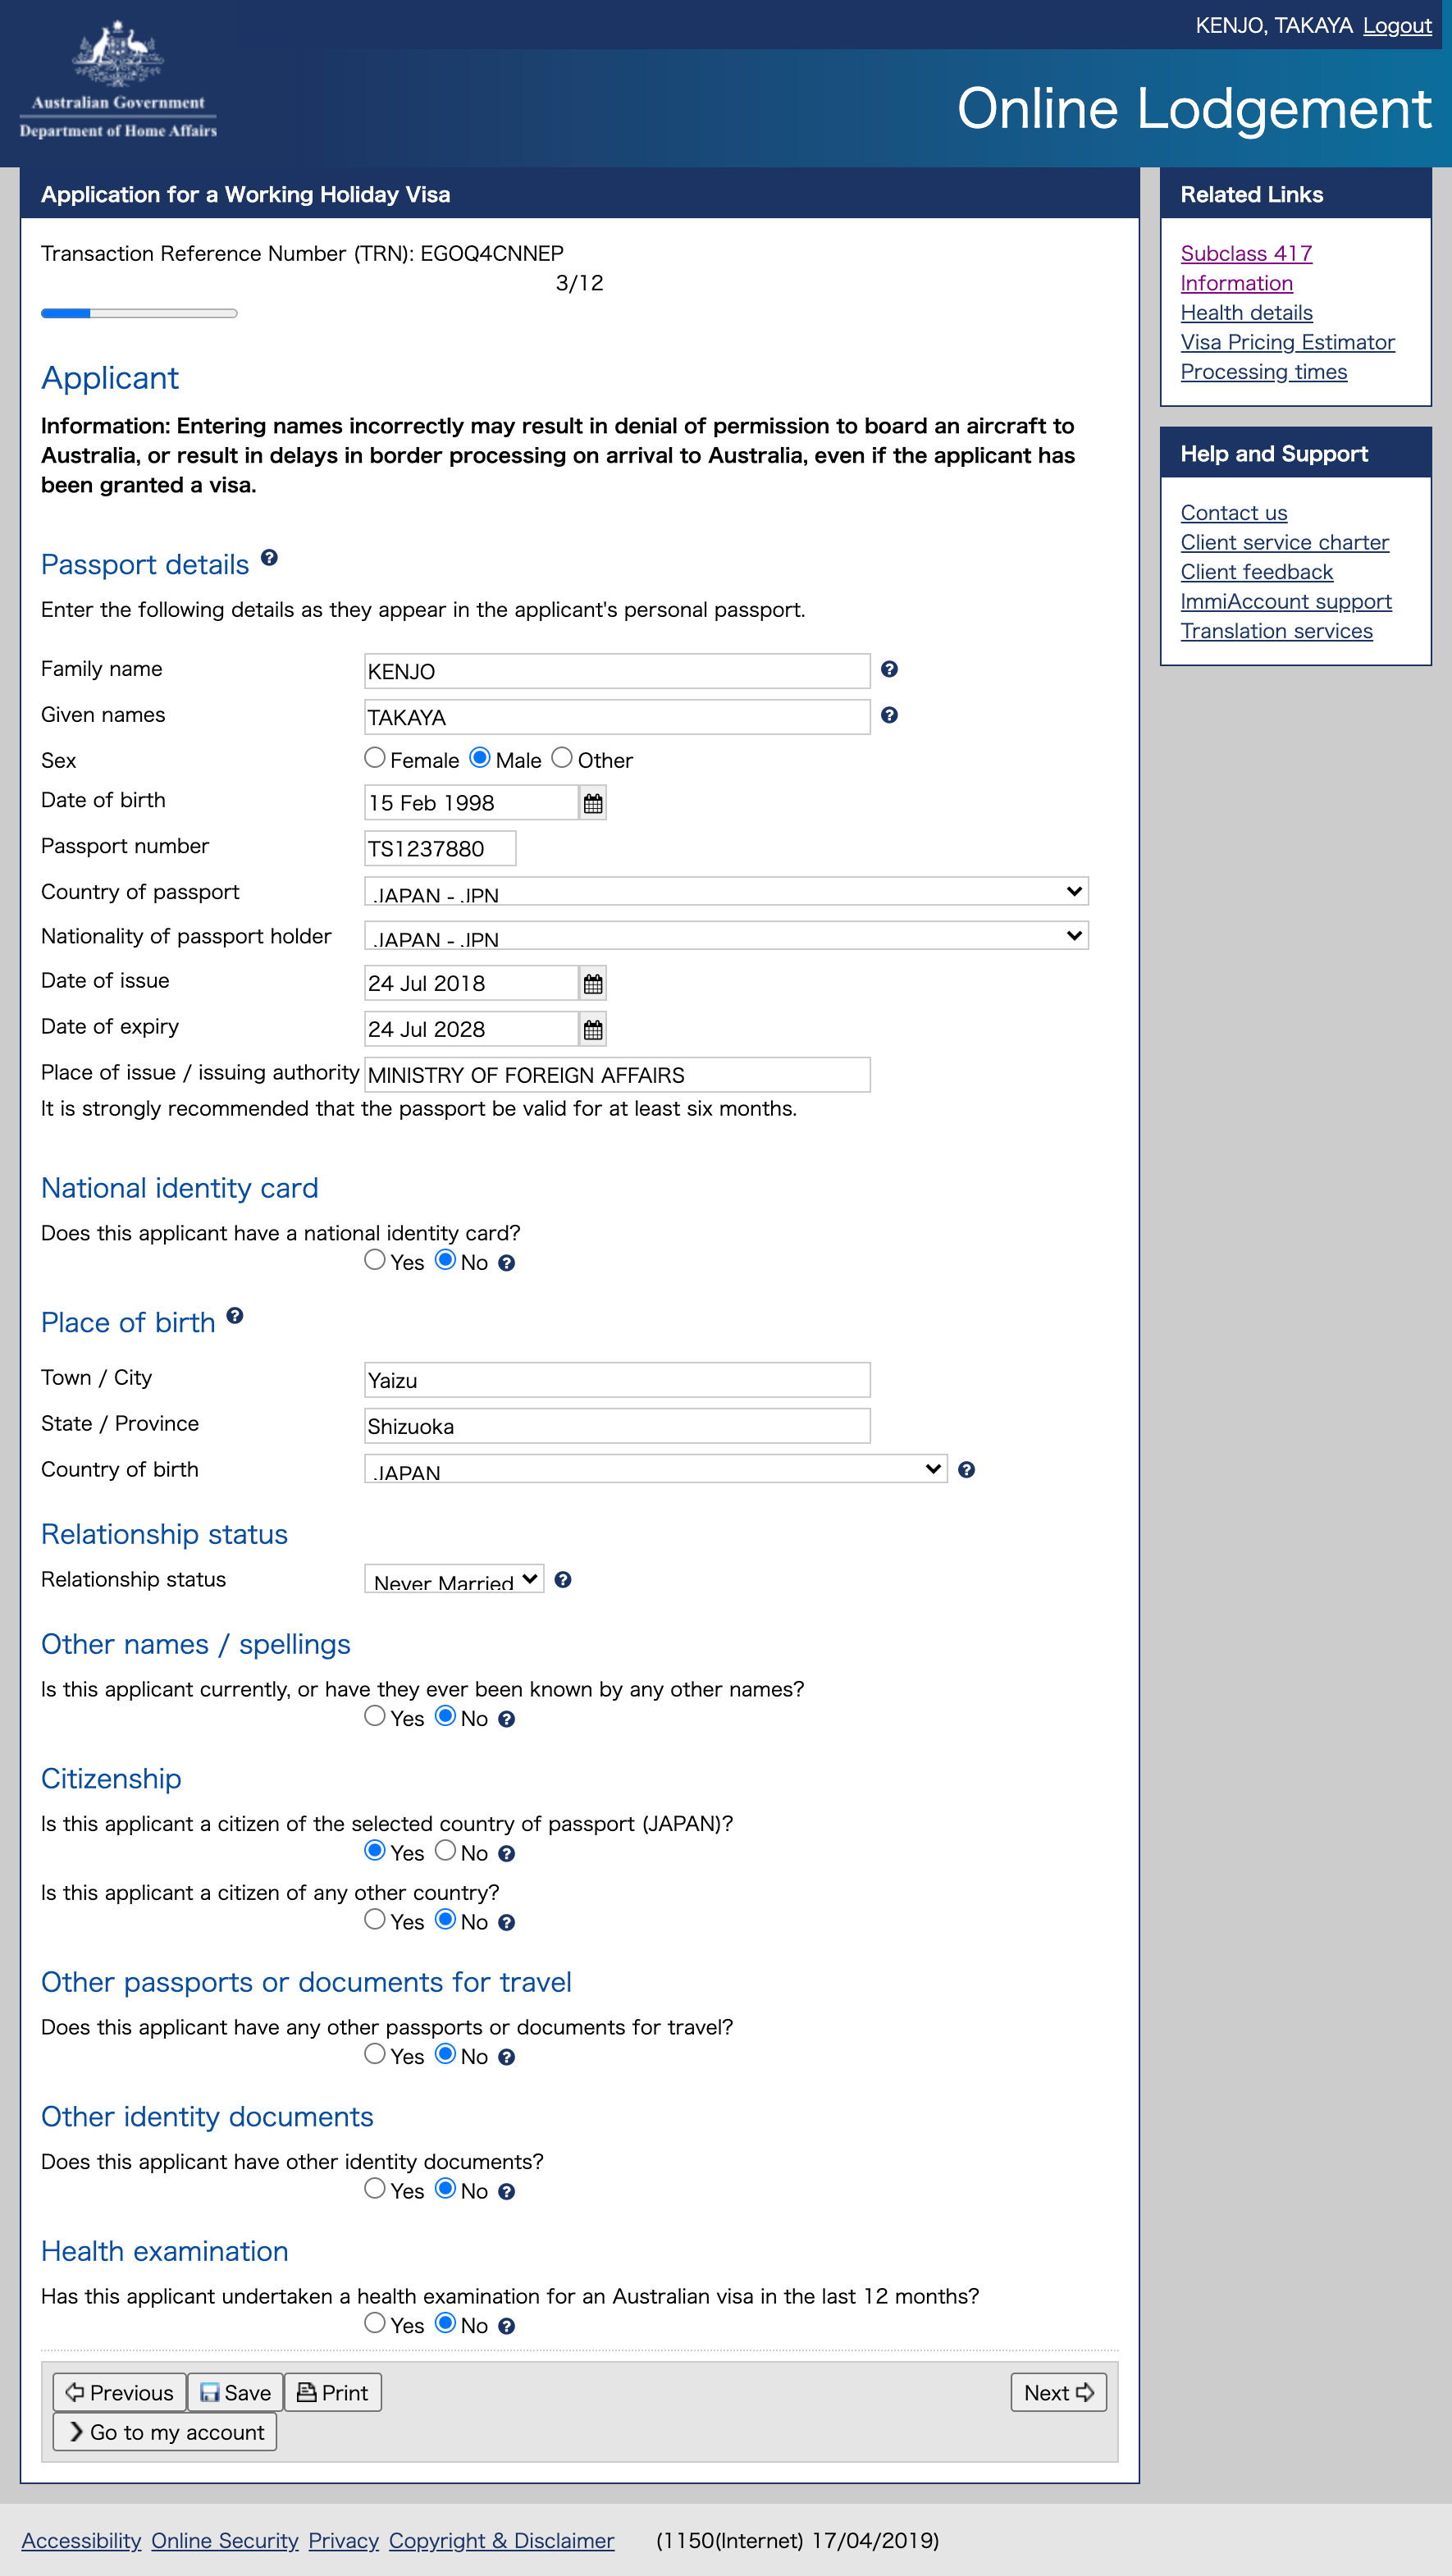The width and height of the screenshot is (1452, 2576).
Task: Select Female as the applicant's sex
Action: (x=375, y=758)
